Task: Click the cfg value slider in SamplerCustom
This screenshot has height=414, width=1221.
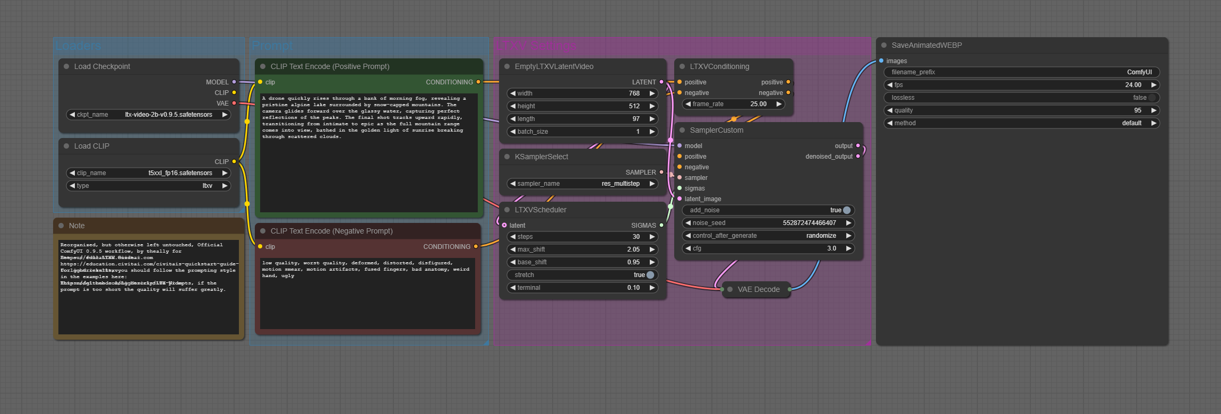Action: click(768, 248)
